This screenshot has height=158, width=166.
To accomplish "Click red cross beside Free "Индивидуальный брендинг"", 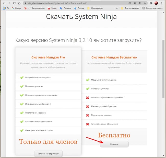I will [x=87, y=106].
